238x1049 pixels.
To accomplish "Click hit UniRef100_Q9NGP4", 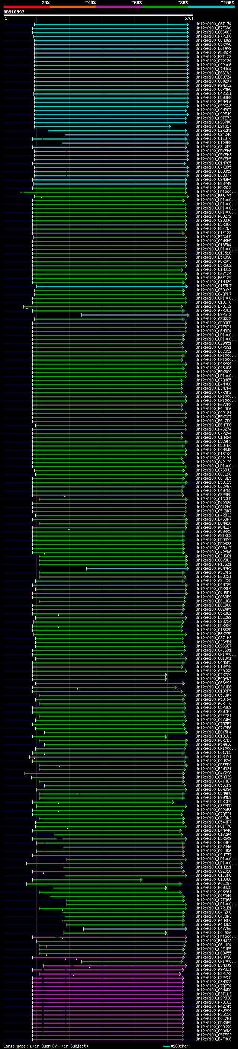I will [x=213, y=179].
